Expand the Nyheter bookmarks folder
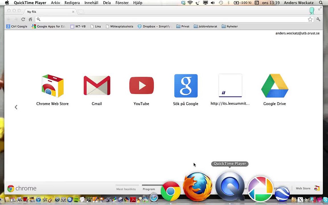Image resolution: width=328 pixels, height=205 pixels. click(230, 26)
